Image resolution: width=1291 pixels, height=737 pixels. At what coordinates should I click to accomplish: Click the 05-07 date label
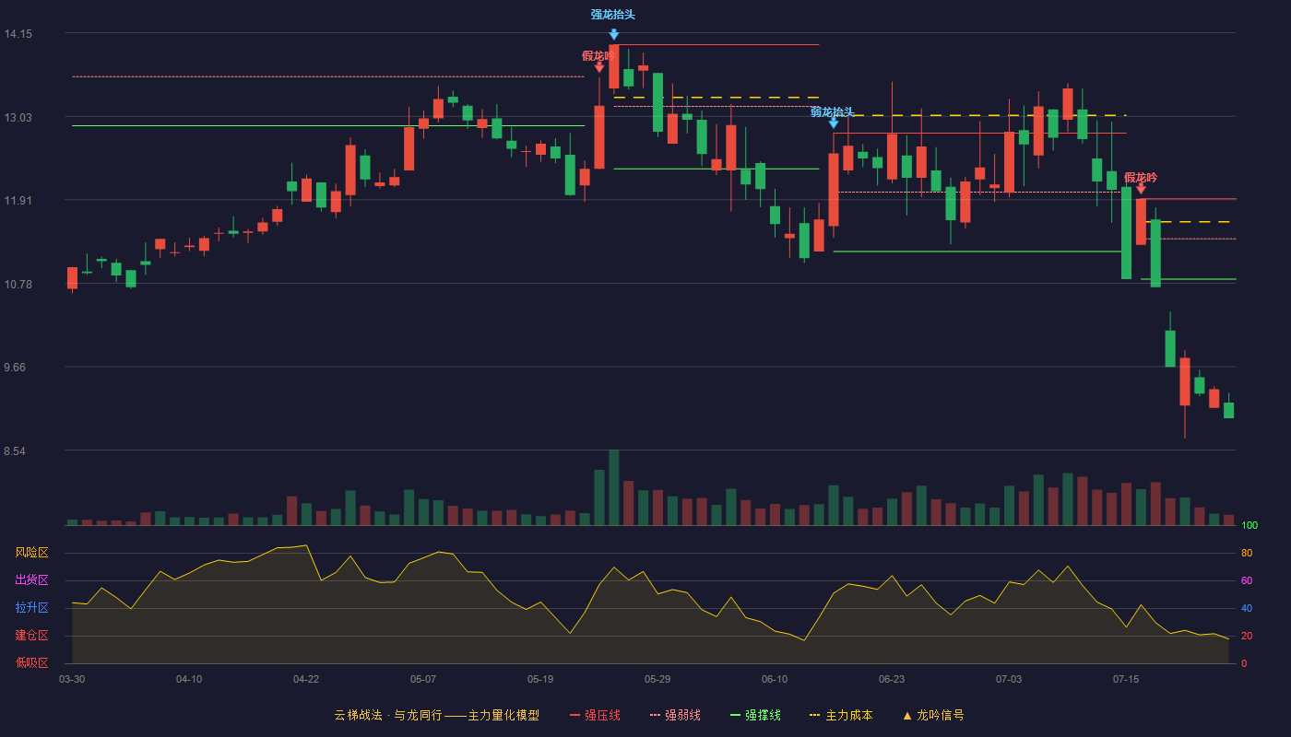click(423, 679)
